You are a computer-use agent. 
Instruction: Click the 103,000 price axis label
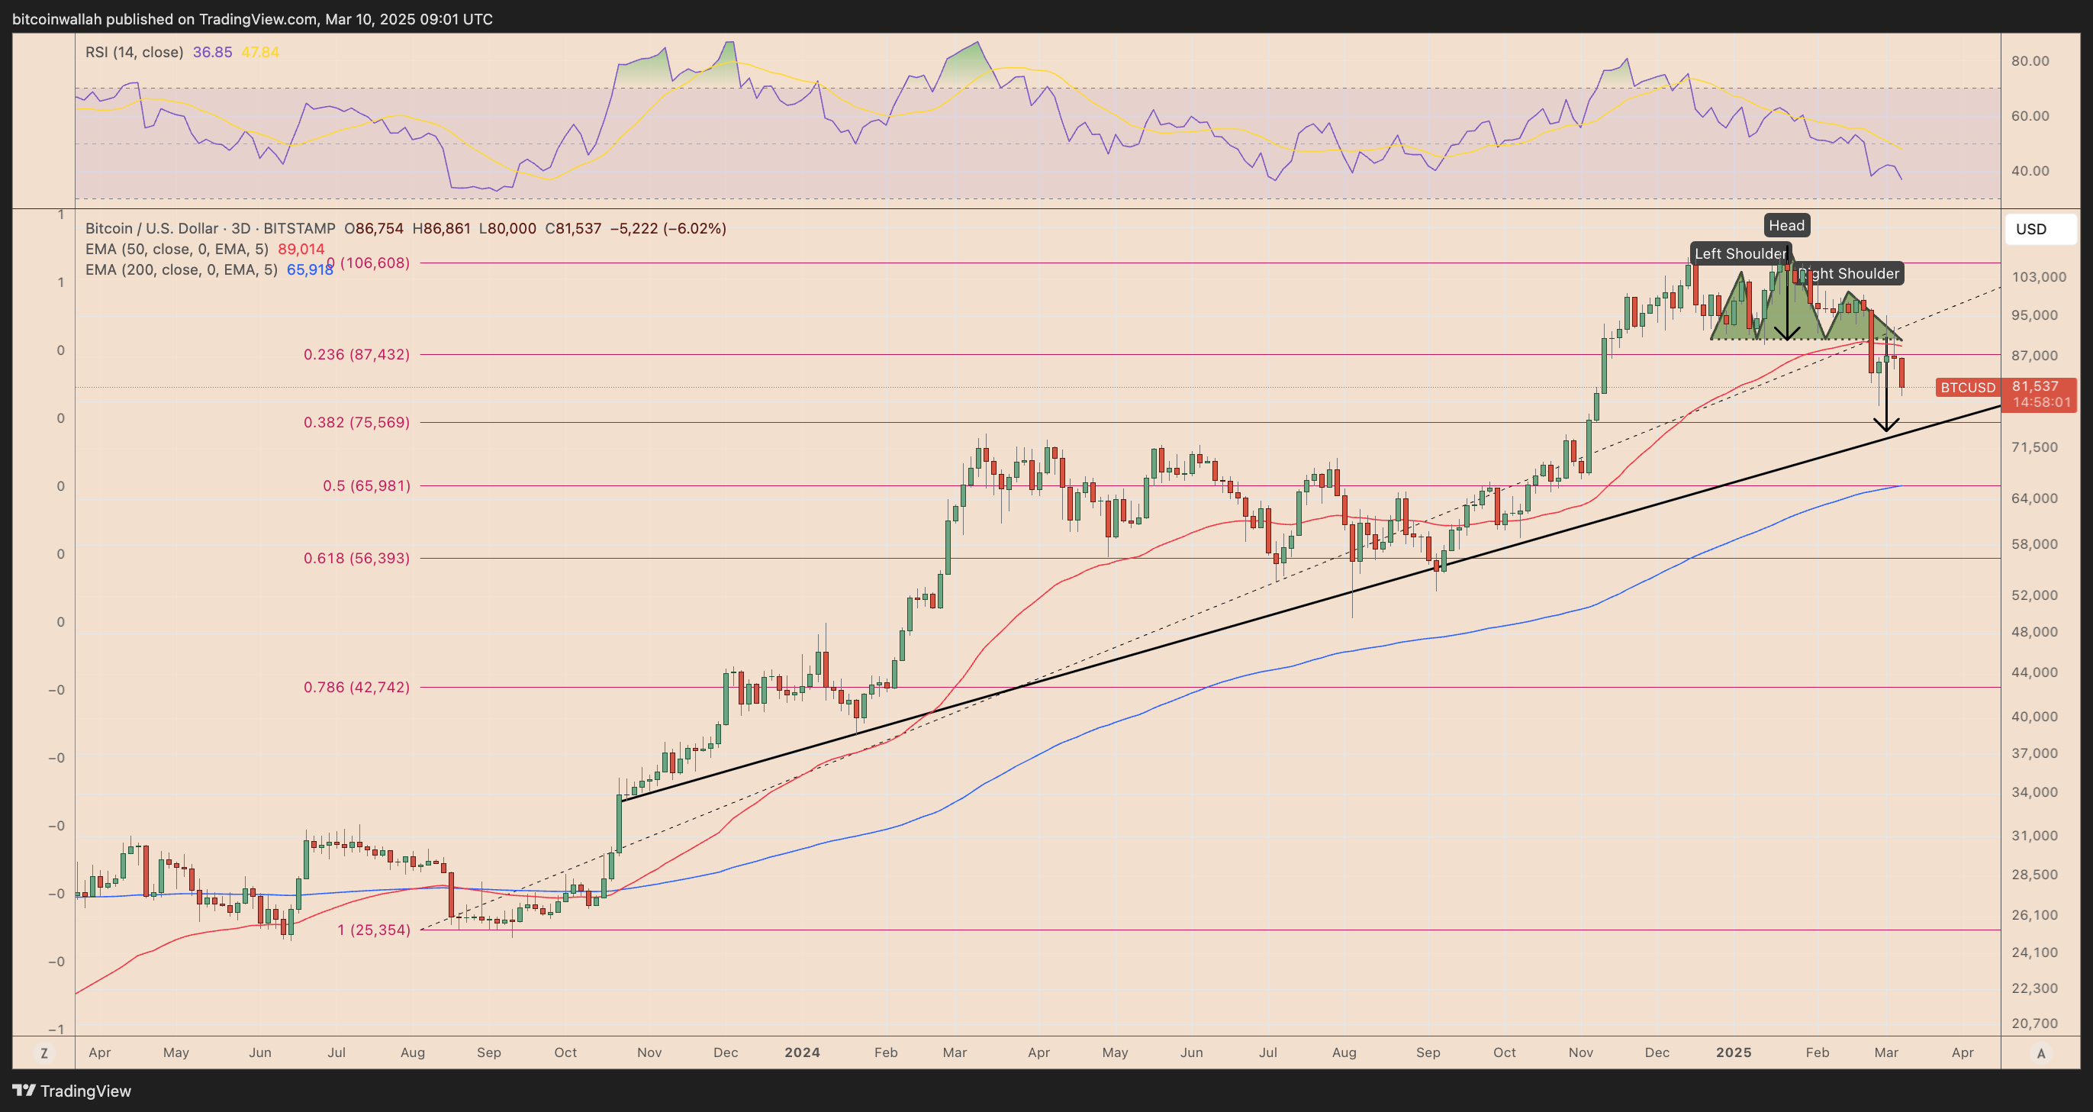click(x=2039, y=277)
